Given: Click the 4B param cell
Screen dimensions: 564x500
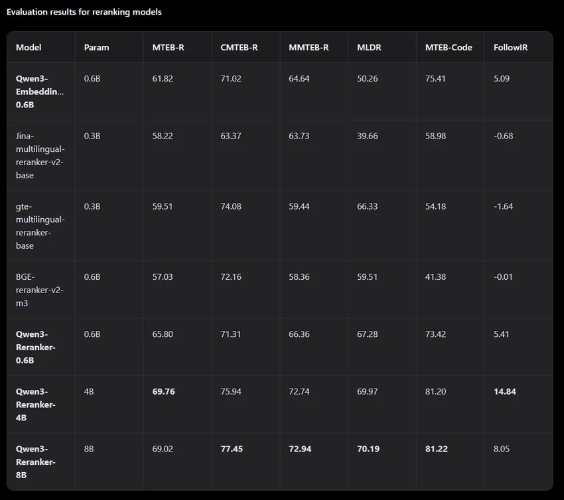Looking at the screenshot, I should pos(89,391).
